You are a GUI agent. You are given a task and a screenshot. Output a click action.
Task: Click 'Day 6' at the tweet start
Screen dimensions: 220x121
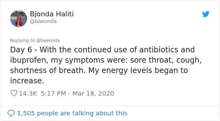tap(21, 50)
